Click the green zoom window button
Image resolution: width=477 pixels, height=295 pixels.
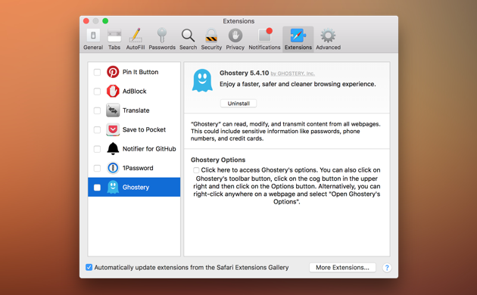(x=105, y=21)
